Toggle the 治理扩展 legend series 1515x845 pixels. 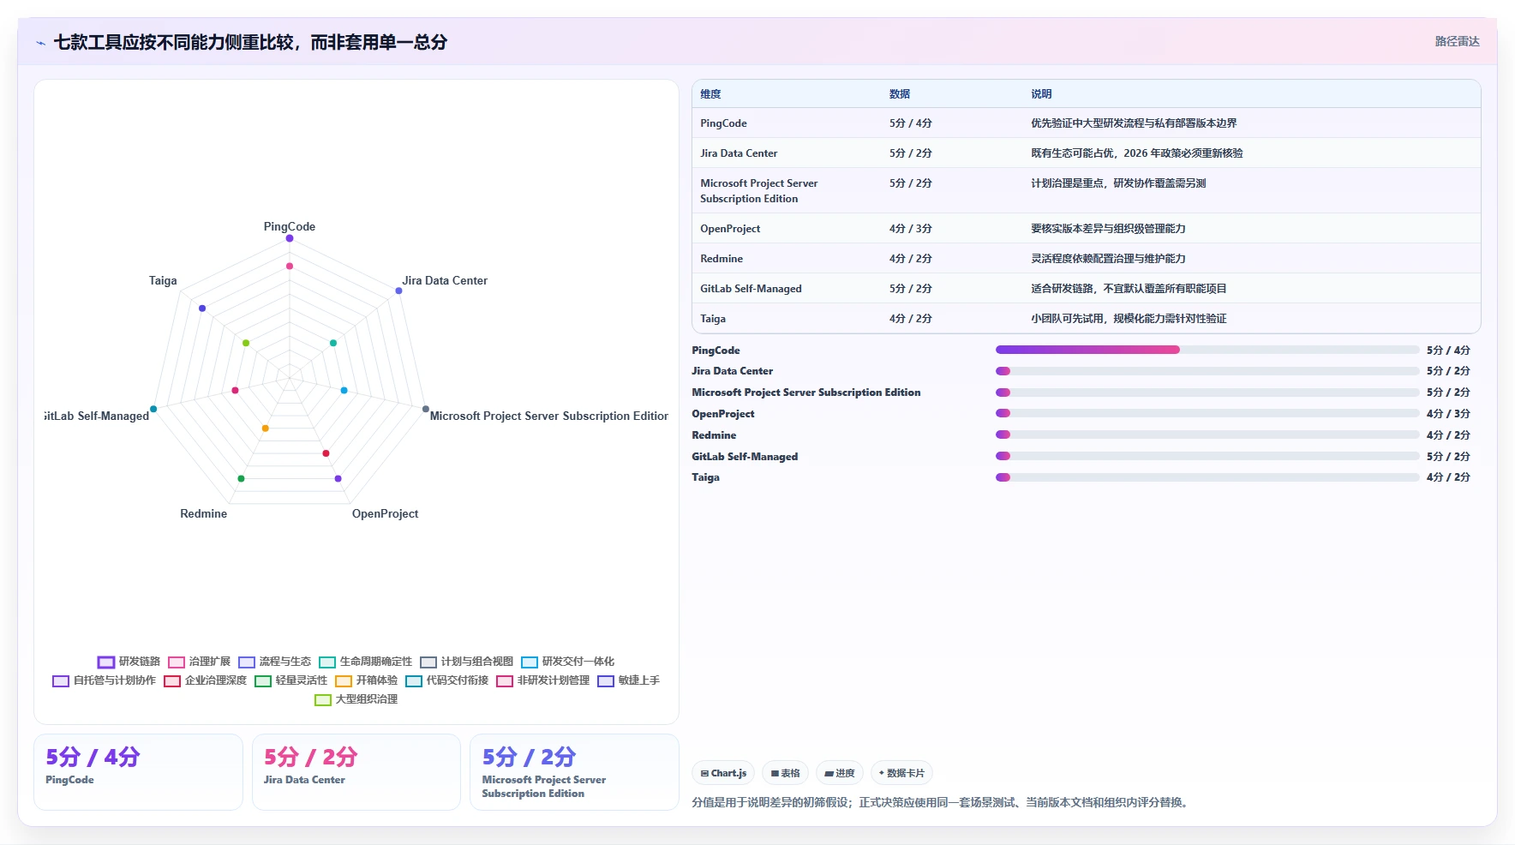(200, 662)
